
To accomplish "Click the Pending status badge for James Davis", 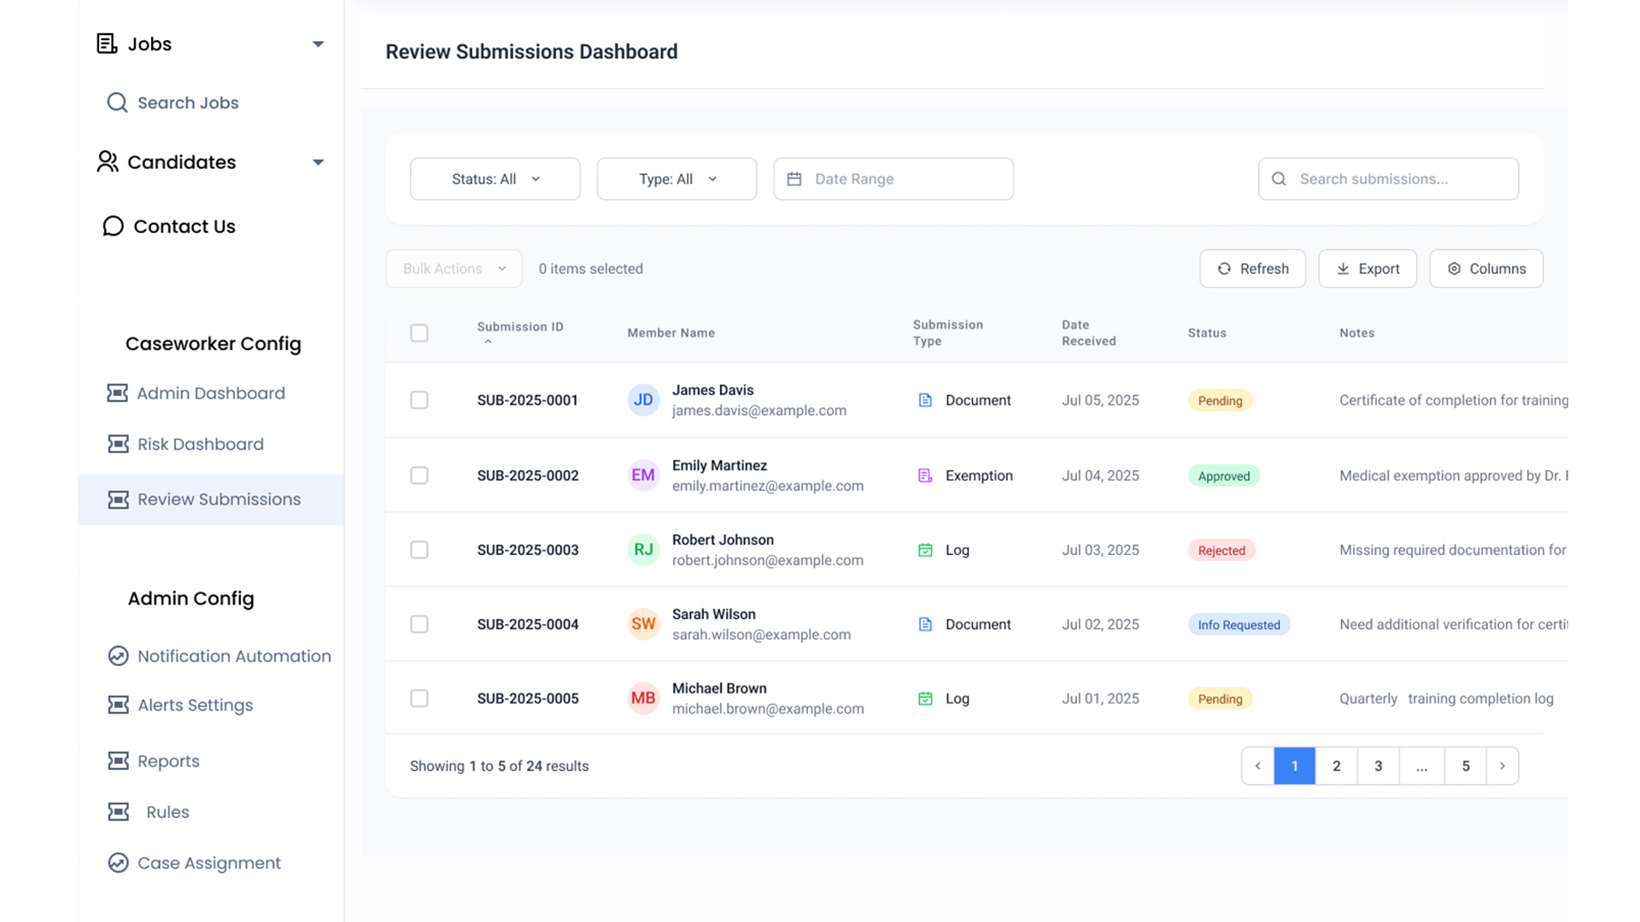I will point(1220,400).
